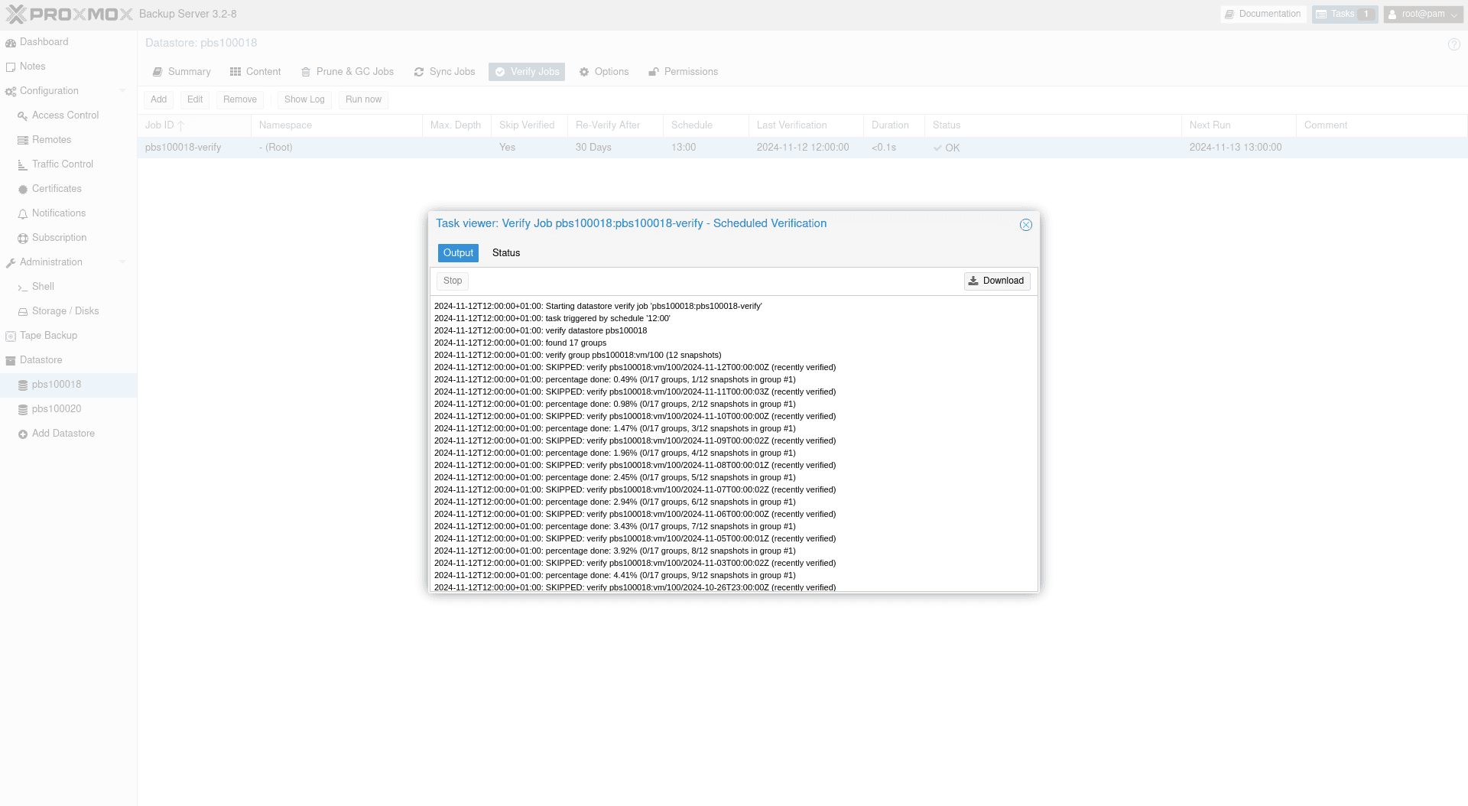Open the Notes icon in sidebar

(11, 67)
